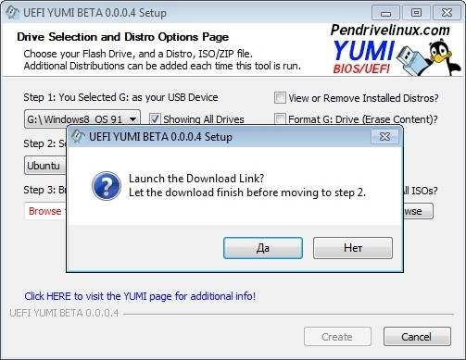Toggle View or Remove Installed Distros checkbox
Viewport: 466px width, 360px height.
tap(280, 98)
